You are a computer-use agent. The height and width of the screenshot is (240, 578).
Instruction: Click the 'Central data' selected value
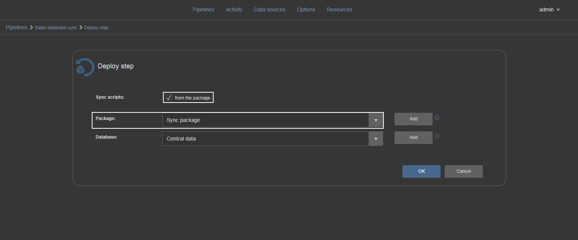pyautogui.click(x=181, y=139)
